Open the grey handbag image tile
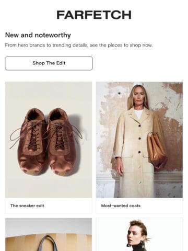This screenshot has width=188, height=251. (49, 234)
